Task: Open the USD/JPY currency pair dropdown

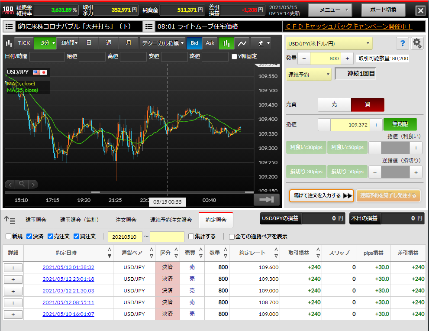Action: click(x=329, y=43)
